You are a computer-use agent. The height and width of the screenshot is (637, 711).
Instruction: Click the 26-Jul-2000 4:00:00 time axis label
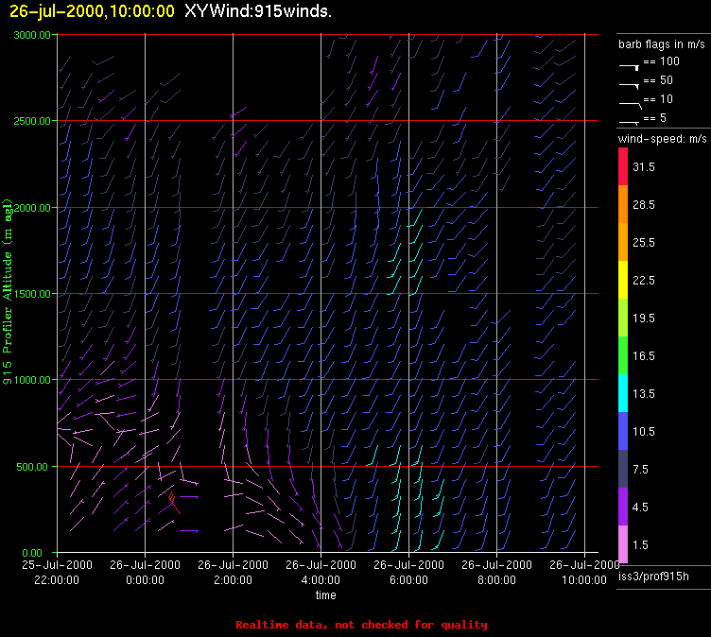click(321, 572)
